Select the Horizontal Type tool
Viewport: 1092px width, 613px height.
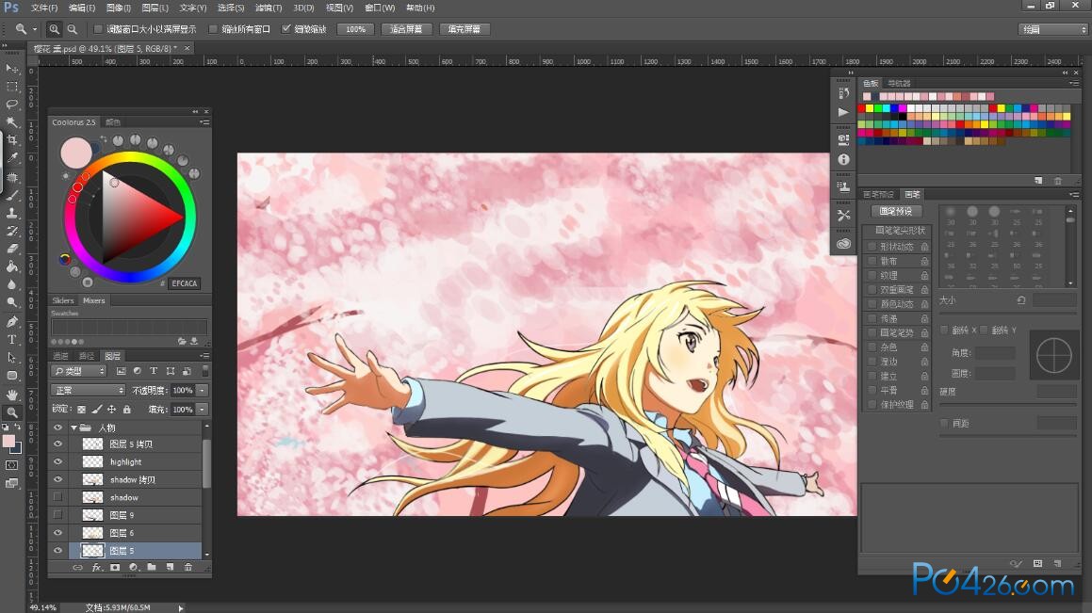click(x=12, y=340)
